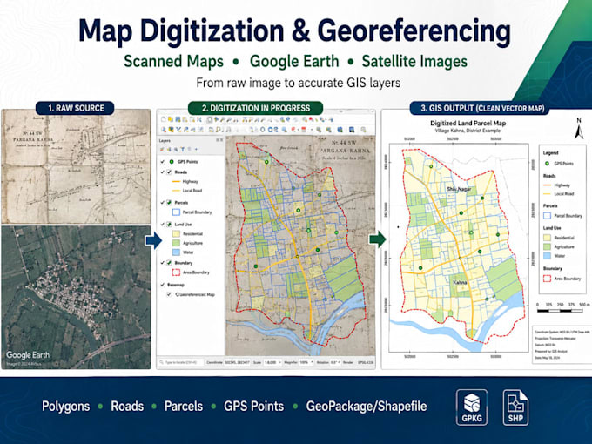
Task: Select the 'Land Use' group name in Layers panel
Action: (183, 225)
